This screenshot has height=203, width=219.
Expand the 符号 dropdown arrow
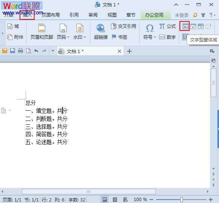click(155, 37)
